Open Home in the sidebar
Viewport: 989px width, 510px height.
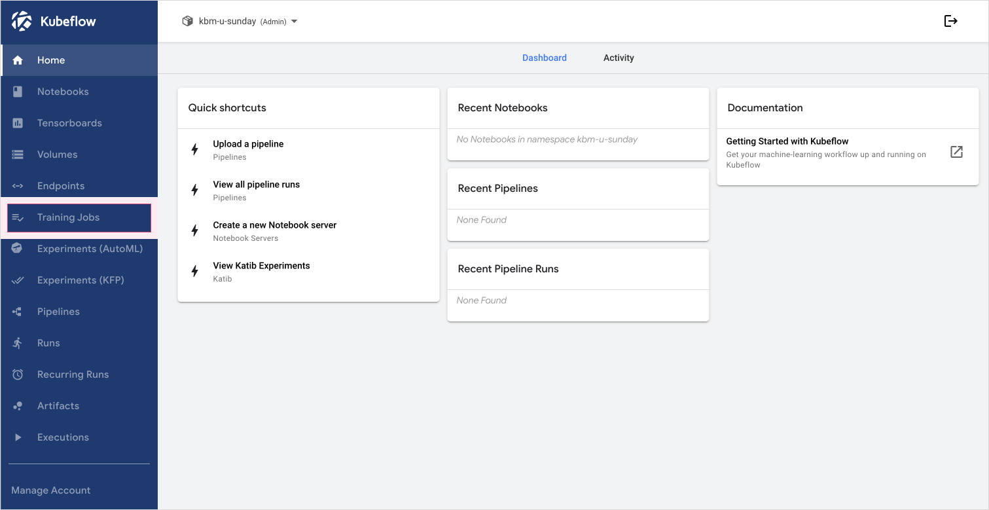79,60
